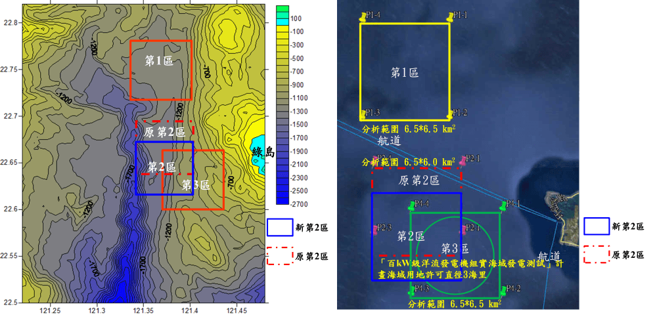Click the green P4-1 pushpin marker
The width and height of the screenshot is (657, 315).
(x=503, y=206)
